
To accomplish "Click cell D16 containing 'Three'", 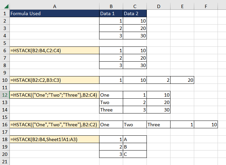I will coord(158,125).
